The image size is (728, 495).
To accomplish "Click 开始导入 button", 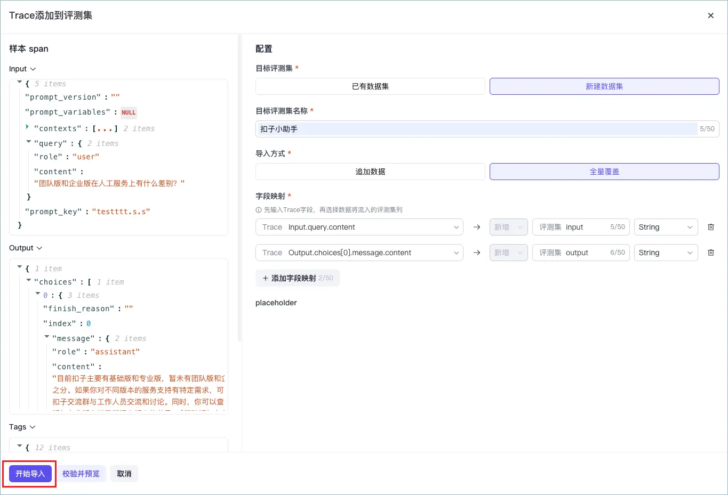I will (x=30, y=474).
